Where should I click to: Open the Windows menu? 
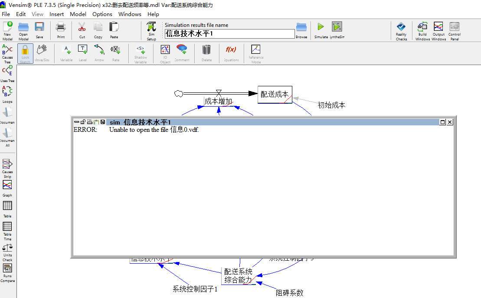click(x=130, y=14)
